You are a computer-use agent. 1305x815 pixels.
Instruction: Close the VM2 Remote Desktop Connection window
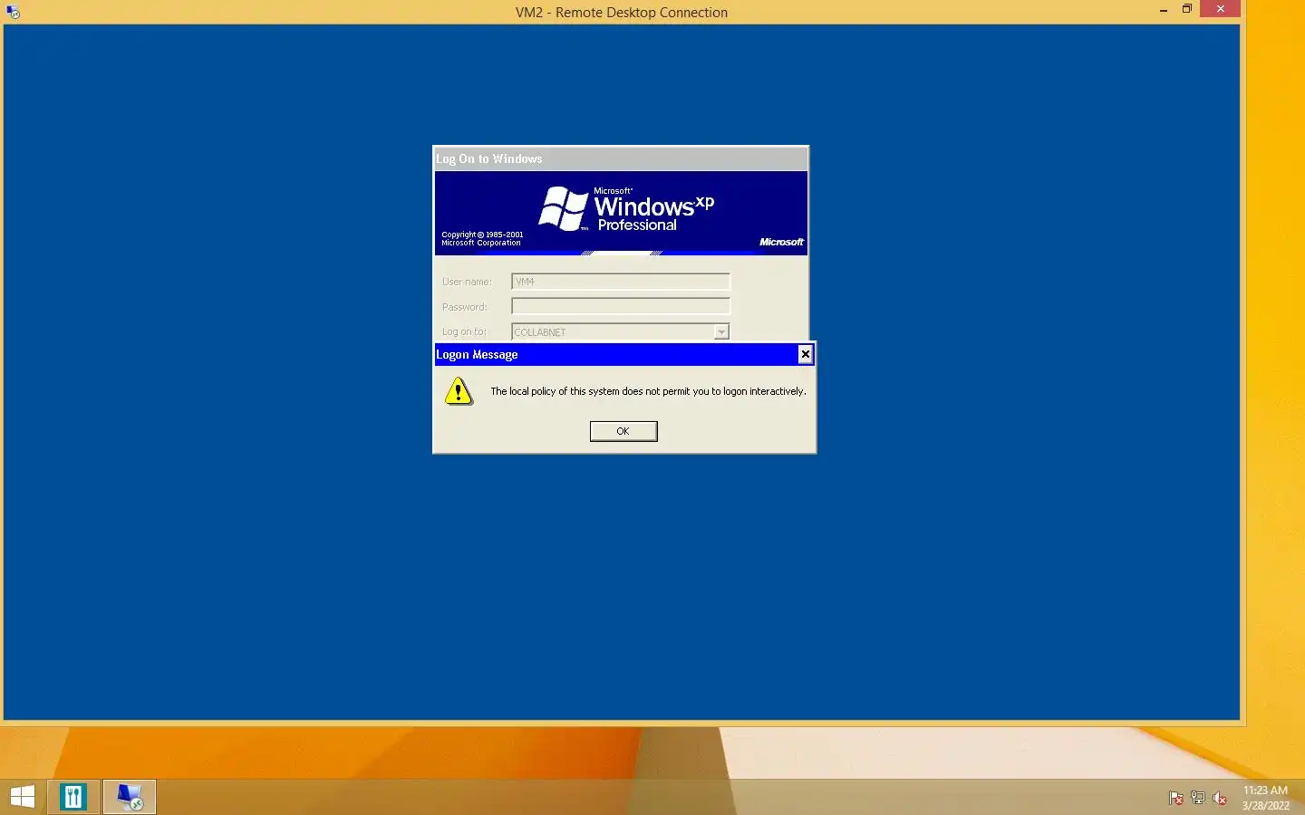1220,9
